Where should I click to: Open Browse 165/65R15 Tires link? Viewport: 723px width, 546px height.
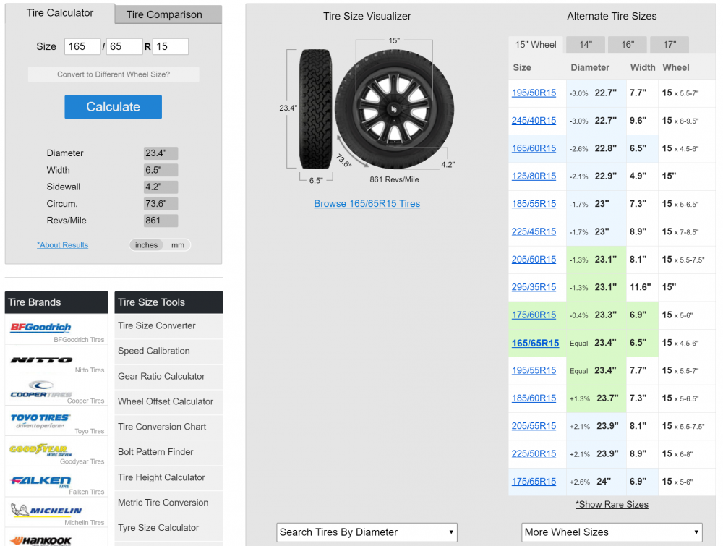pos(367,204)
